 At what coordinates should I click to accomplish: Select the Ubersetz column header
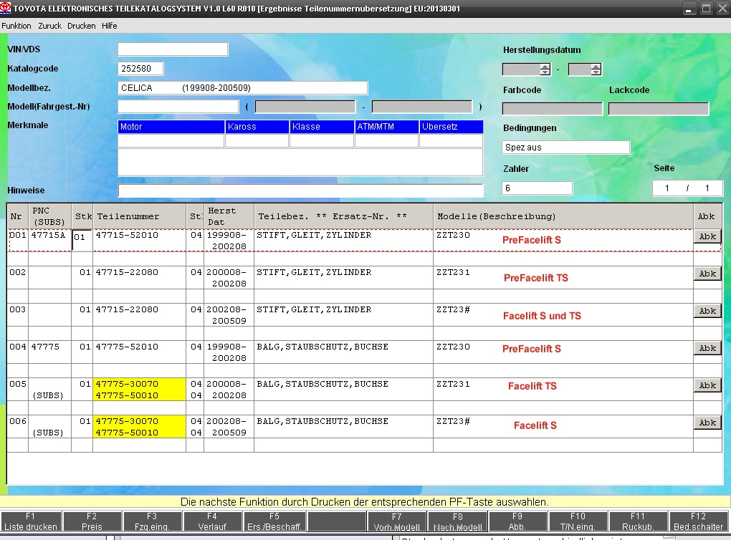[451, 127]
